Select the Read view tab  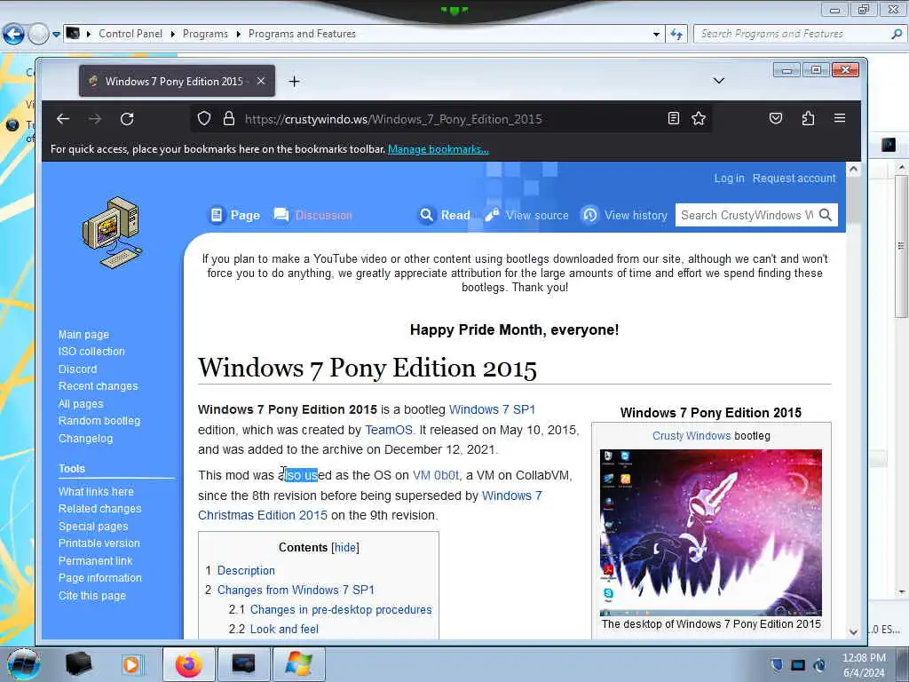(445, 215)
